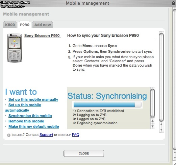The height and width of the screenshot is (165, 176).
Task: Click the CLOSE button
Action: (84, 154)
